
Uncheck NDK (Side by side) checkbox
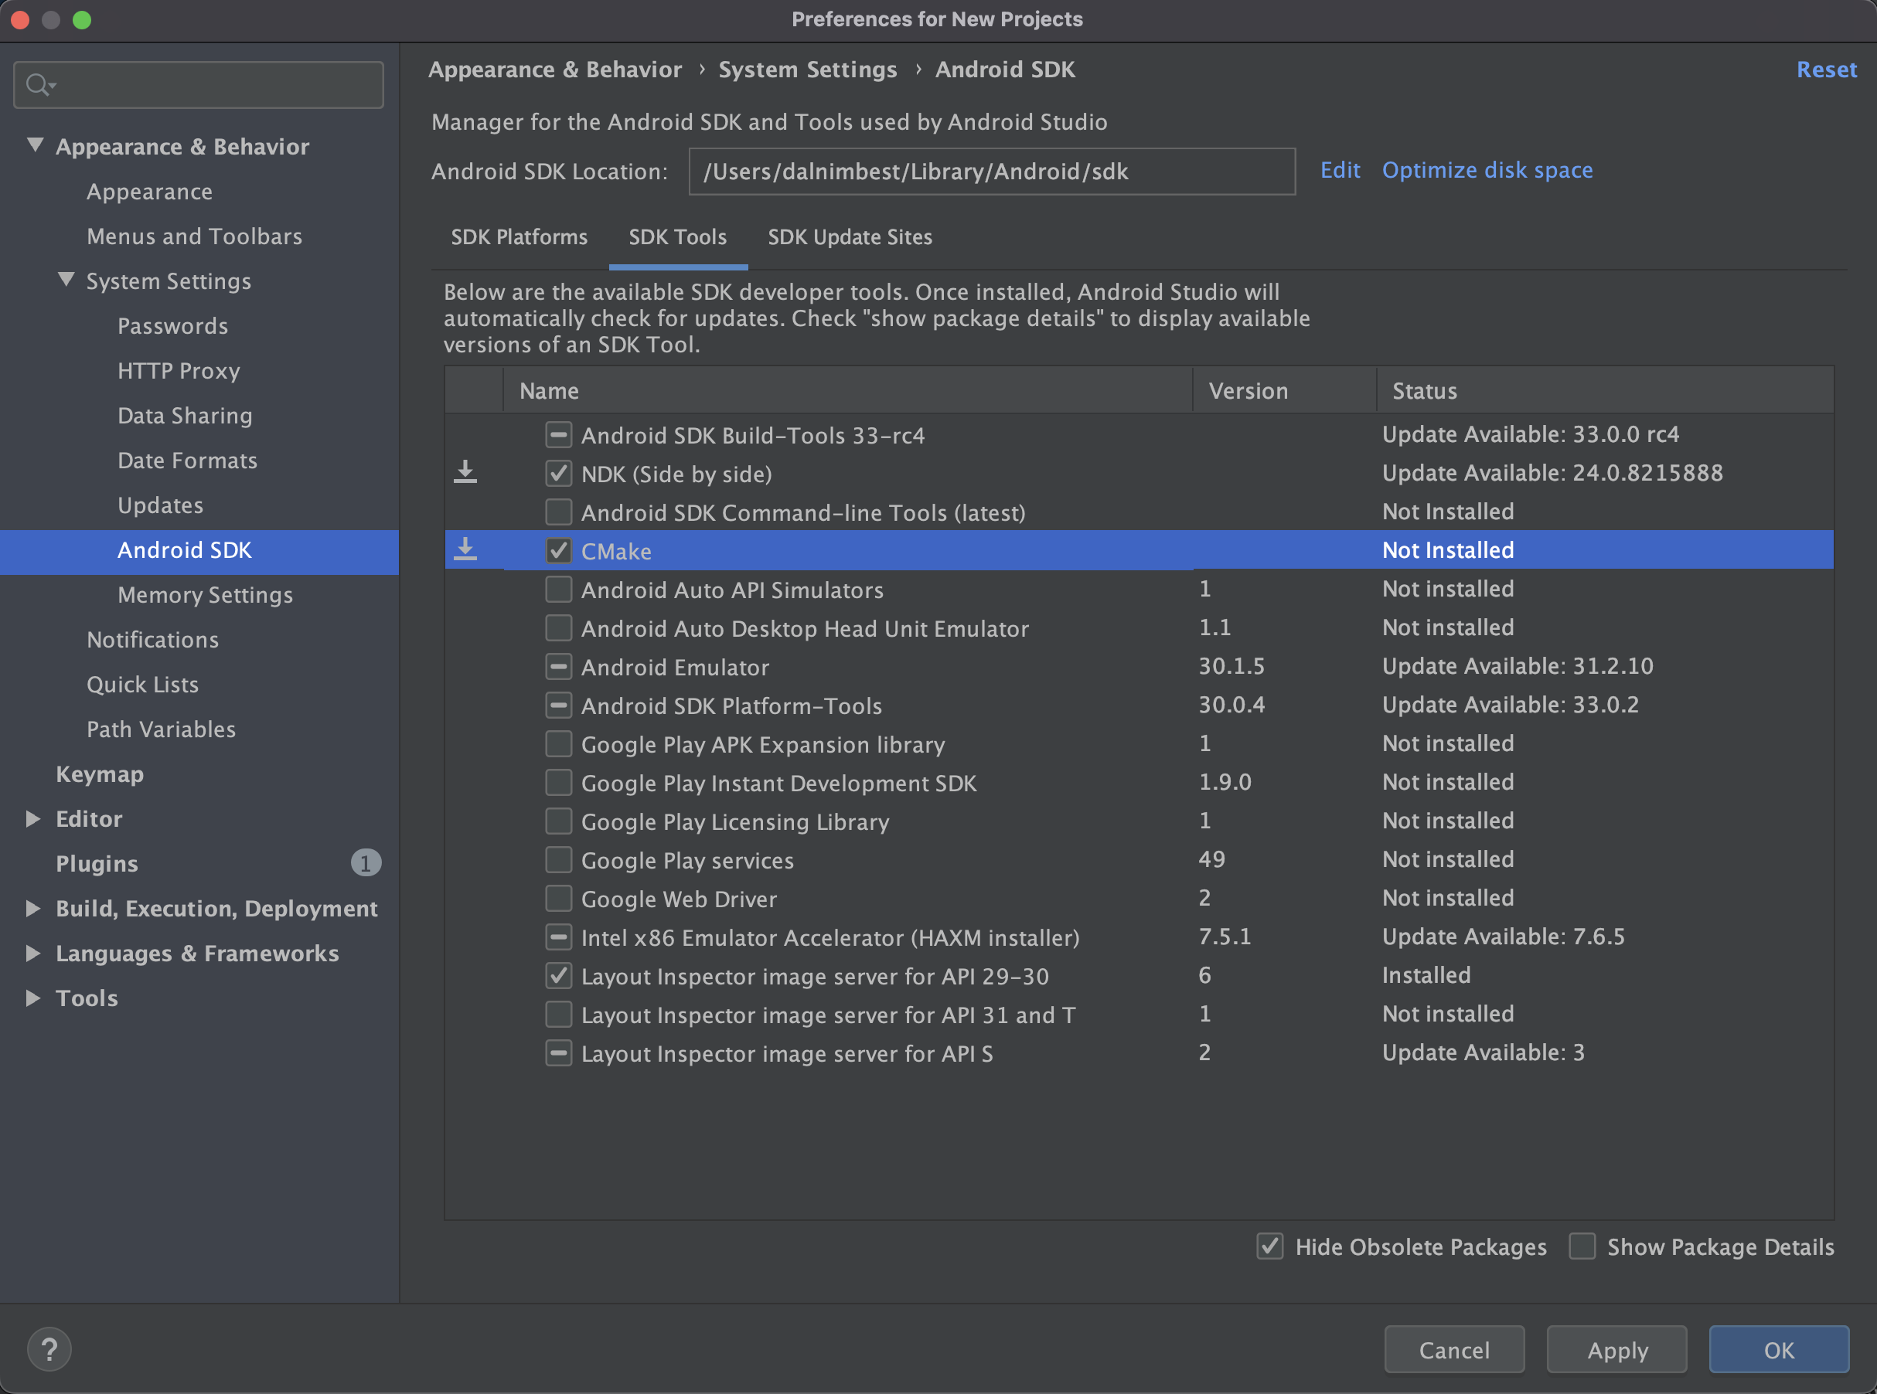click(559, 474)
